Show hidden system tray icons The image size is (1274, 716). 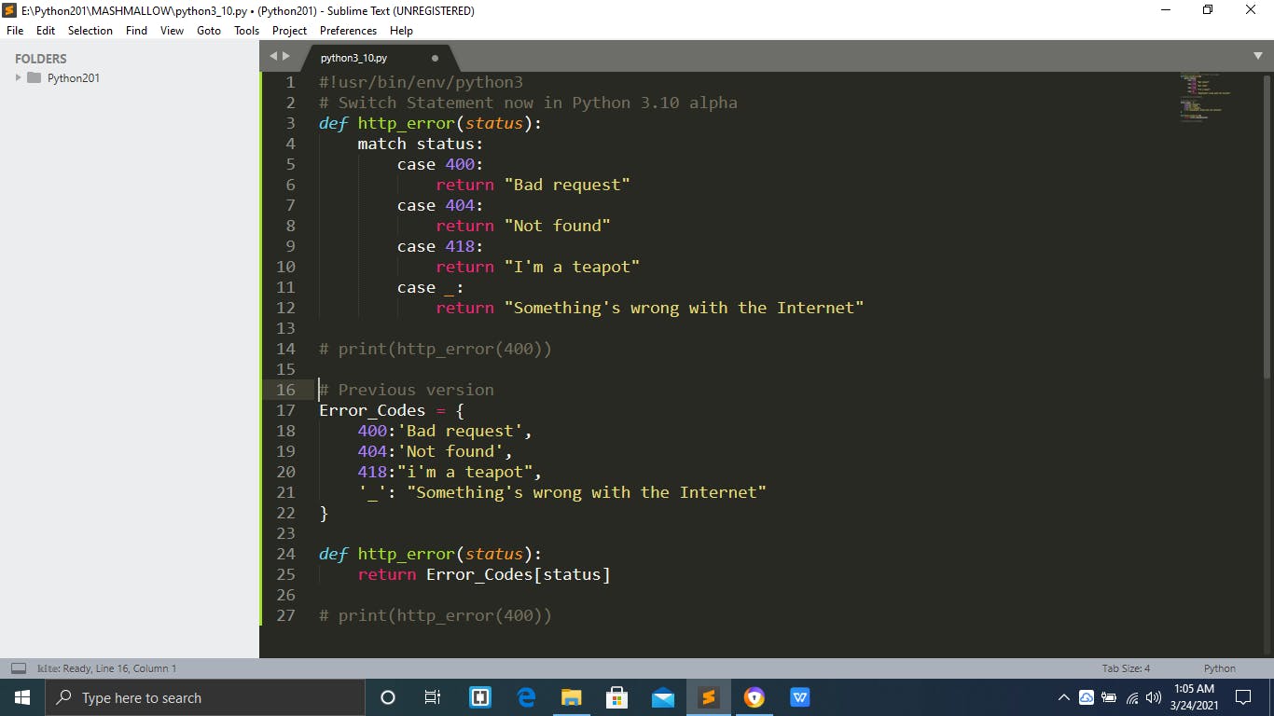1064,697
